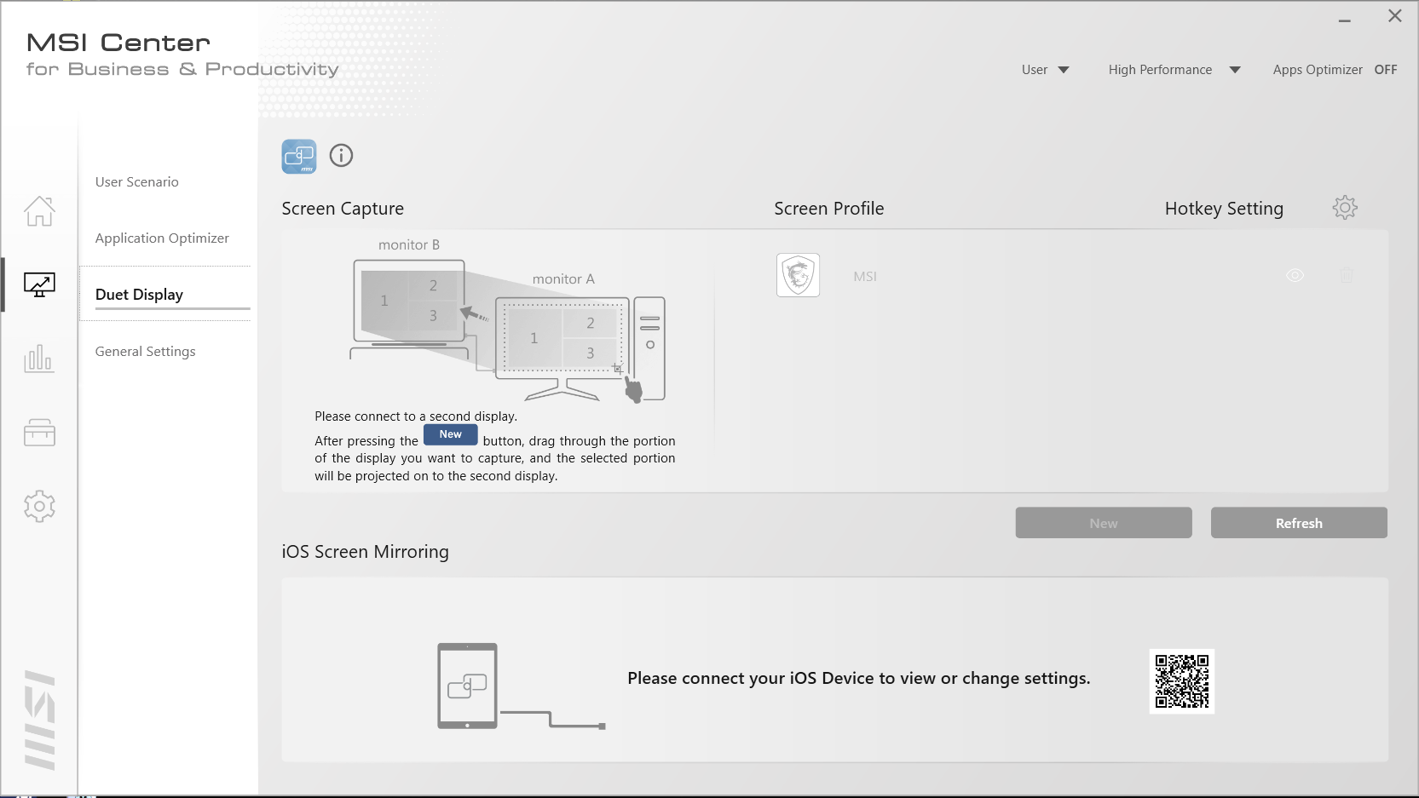The height and width of the screenshot is (798, 1419).
Task: Go to Application Optimizer tab
Action: coord(162,238)
